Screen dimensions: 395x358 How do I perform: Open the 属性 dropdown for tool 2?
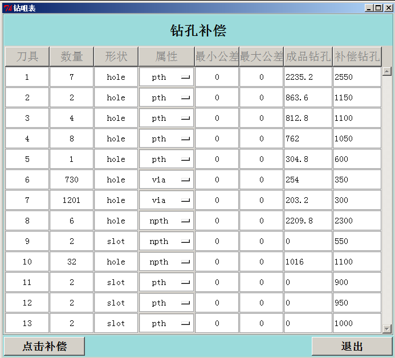click(166, 97)
